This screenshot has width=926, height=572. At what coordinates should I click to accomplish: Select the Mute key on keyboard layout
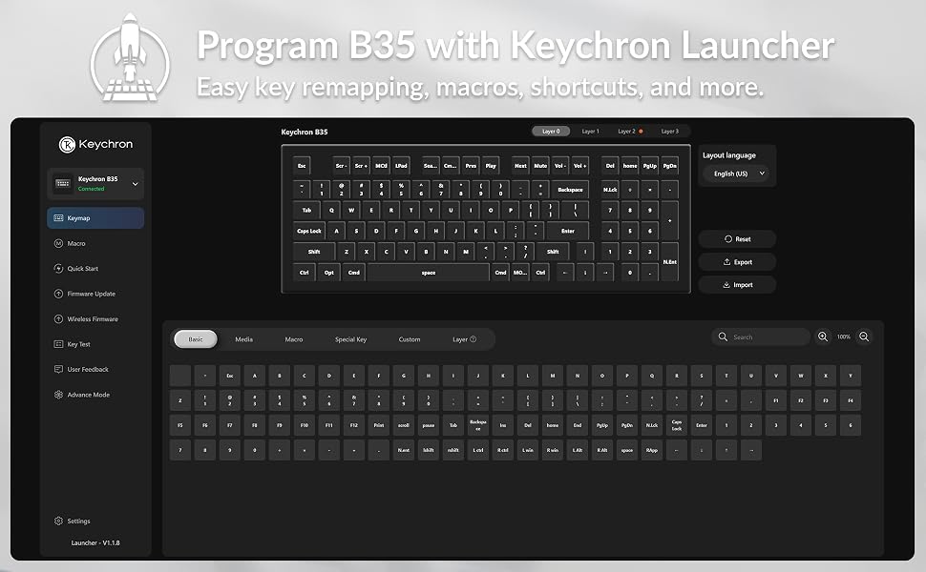(540, 166)
